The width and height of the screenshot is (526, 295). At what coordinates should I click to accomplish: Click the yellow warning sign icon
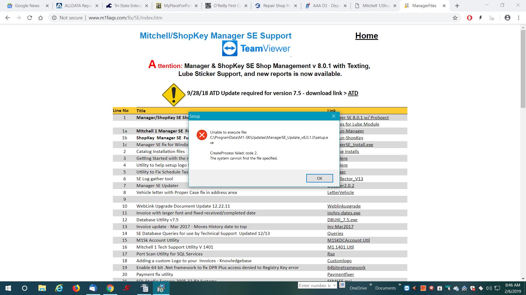(173, 95)
